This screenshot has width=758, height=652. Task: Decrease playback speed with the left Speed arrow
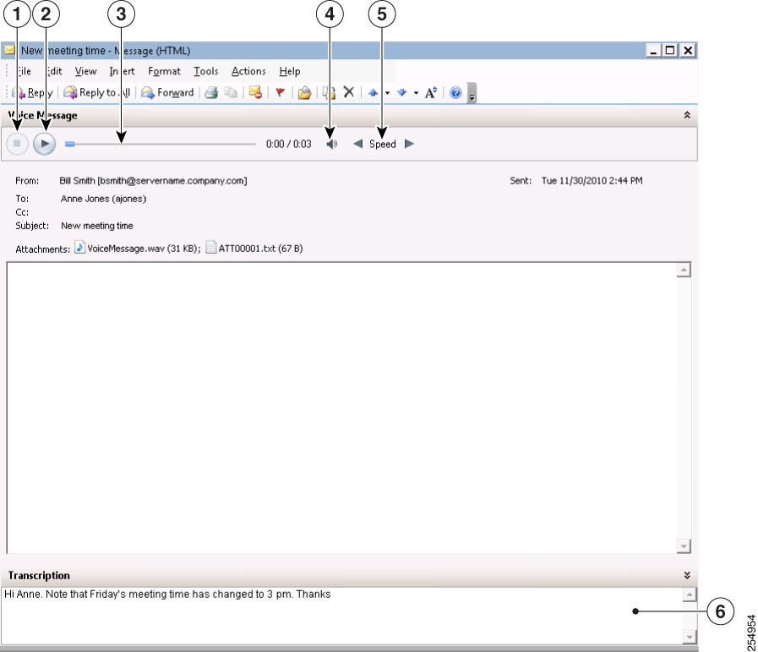(358, 144)
